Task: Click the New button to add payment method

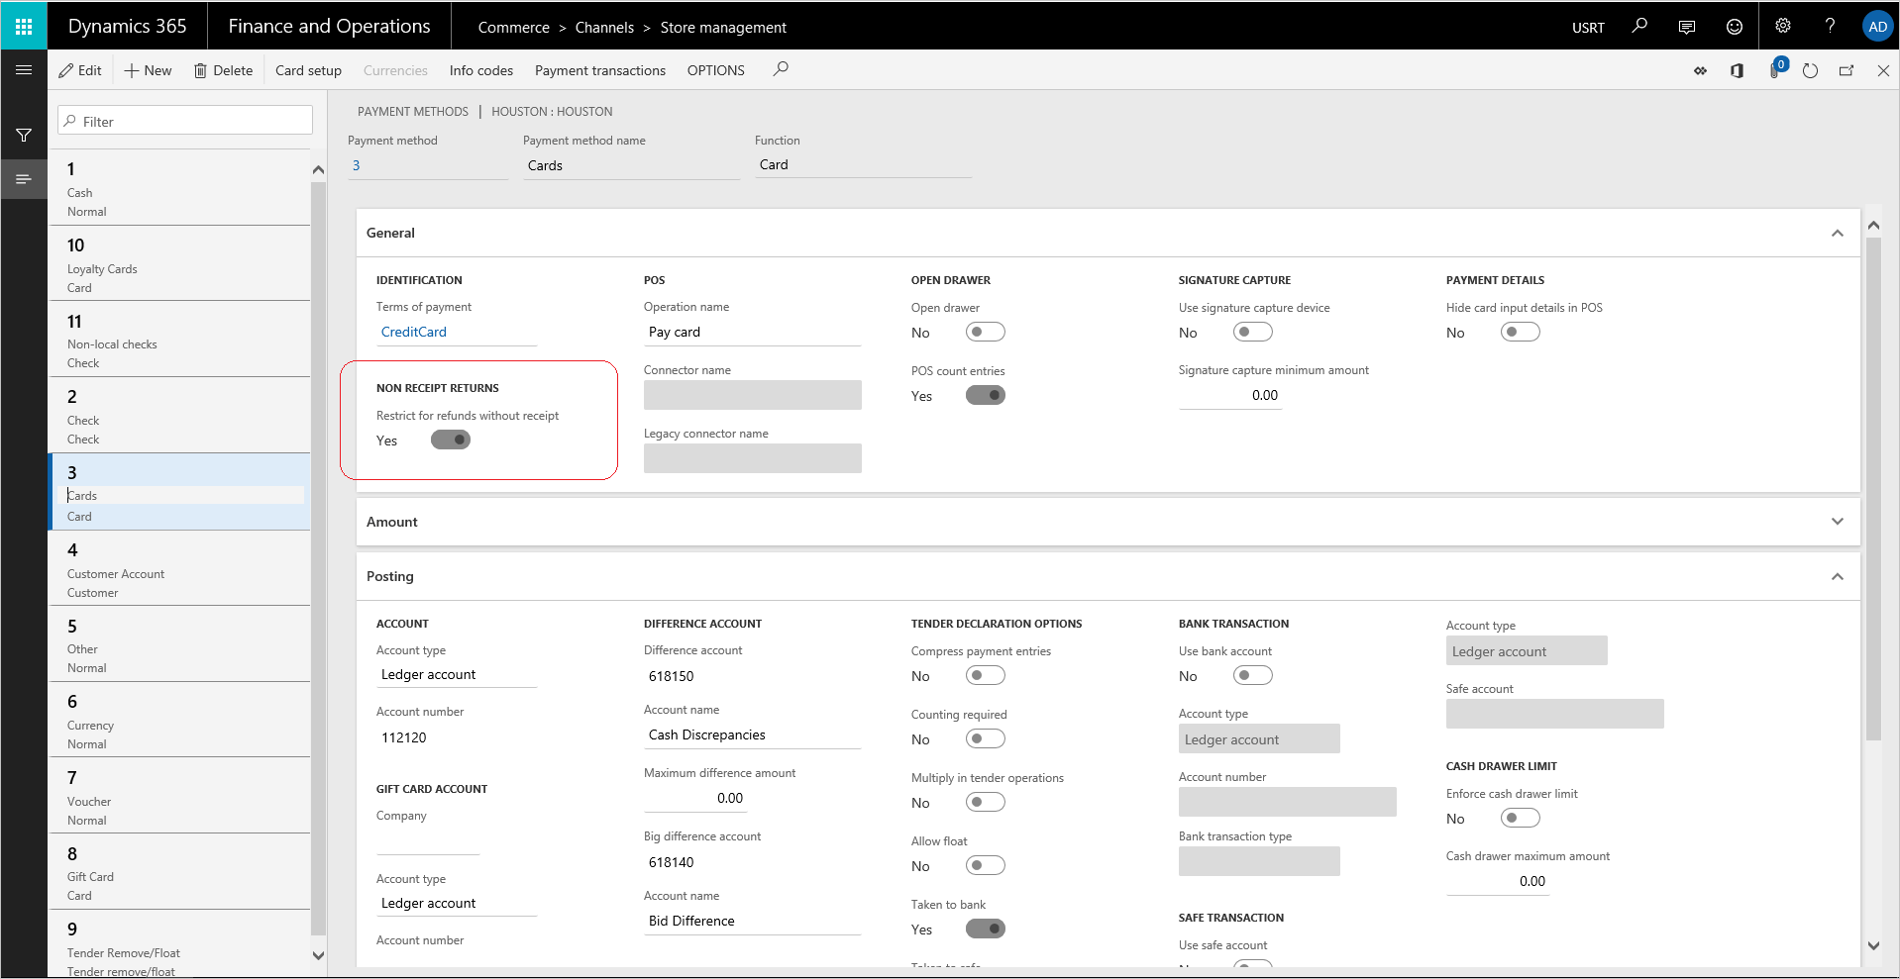Action: 148,70
